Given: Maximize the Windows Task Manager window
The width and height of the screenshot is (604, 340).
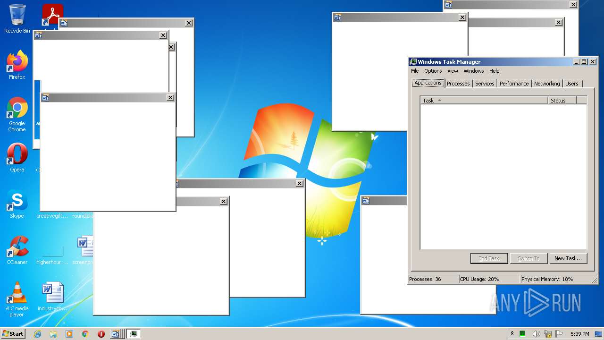Looking at the screenshot, I should tap(584, 62).
